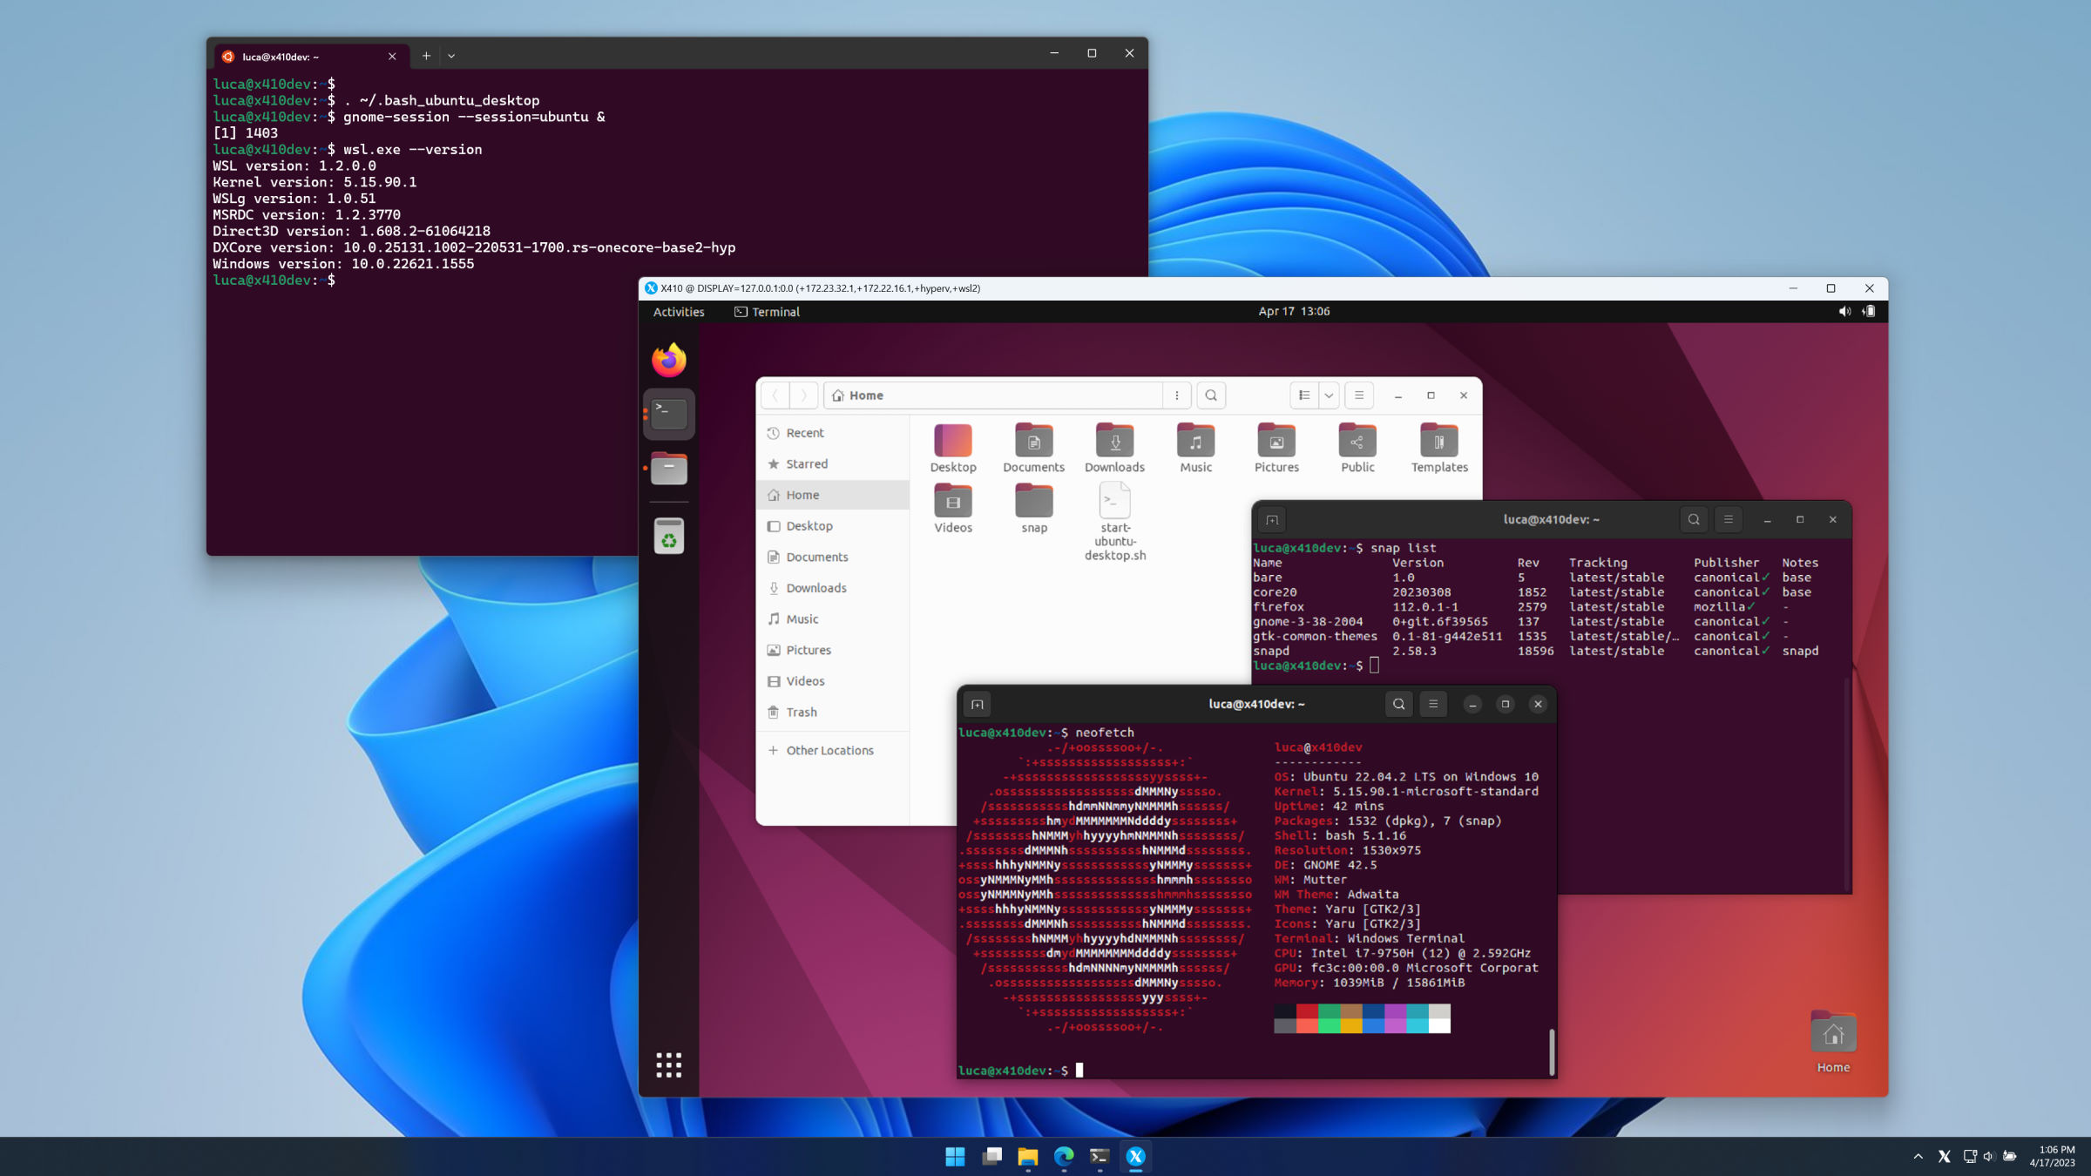Image resolution: width=2091 pixels, height=1176 pixels.
Task: Click the Recent section in file manager
Action: click(804, 432)
